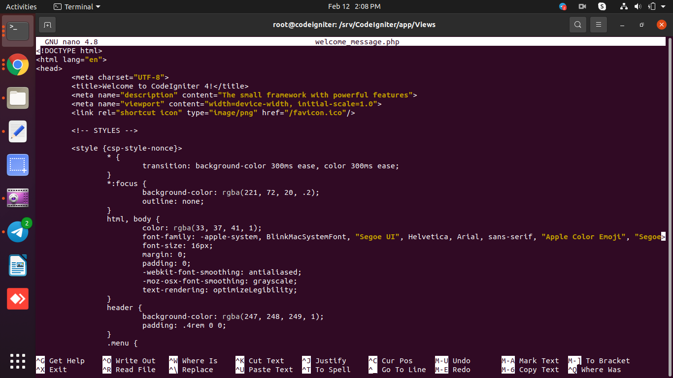
Task: Click the Paste Text shortcut label
Action: click(271, 370)
